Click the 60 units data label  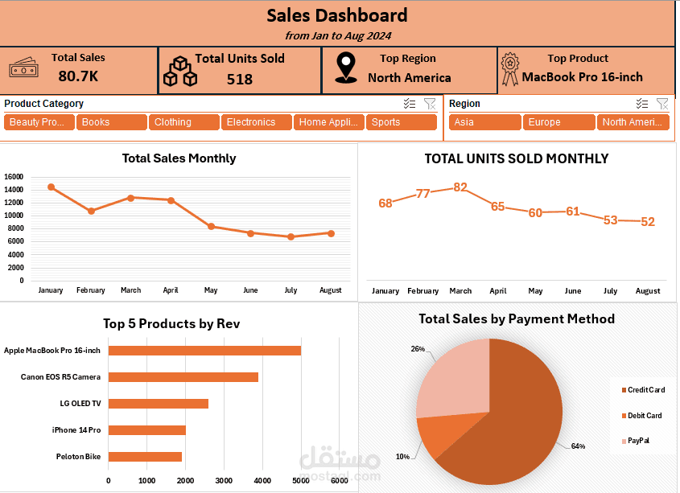pyautogui.click(x=535, y=213)
